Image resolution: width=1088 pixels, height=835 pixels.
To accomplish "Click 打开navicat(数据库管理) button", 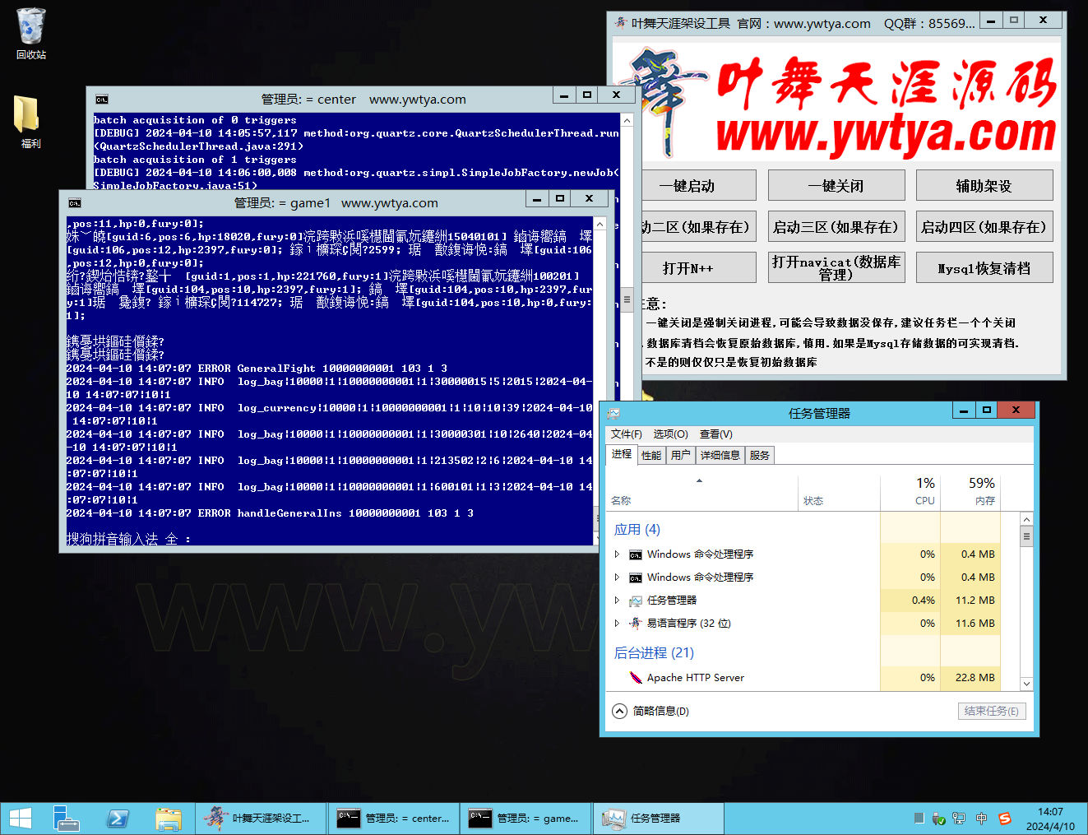I will coord(836,268).
